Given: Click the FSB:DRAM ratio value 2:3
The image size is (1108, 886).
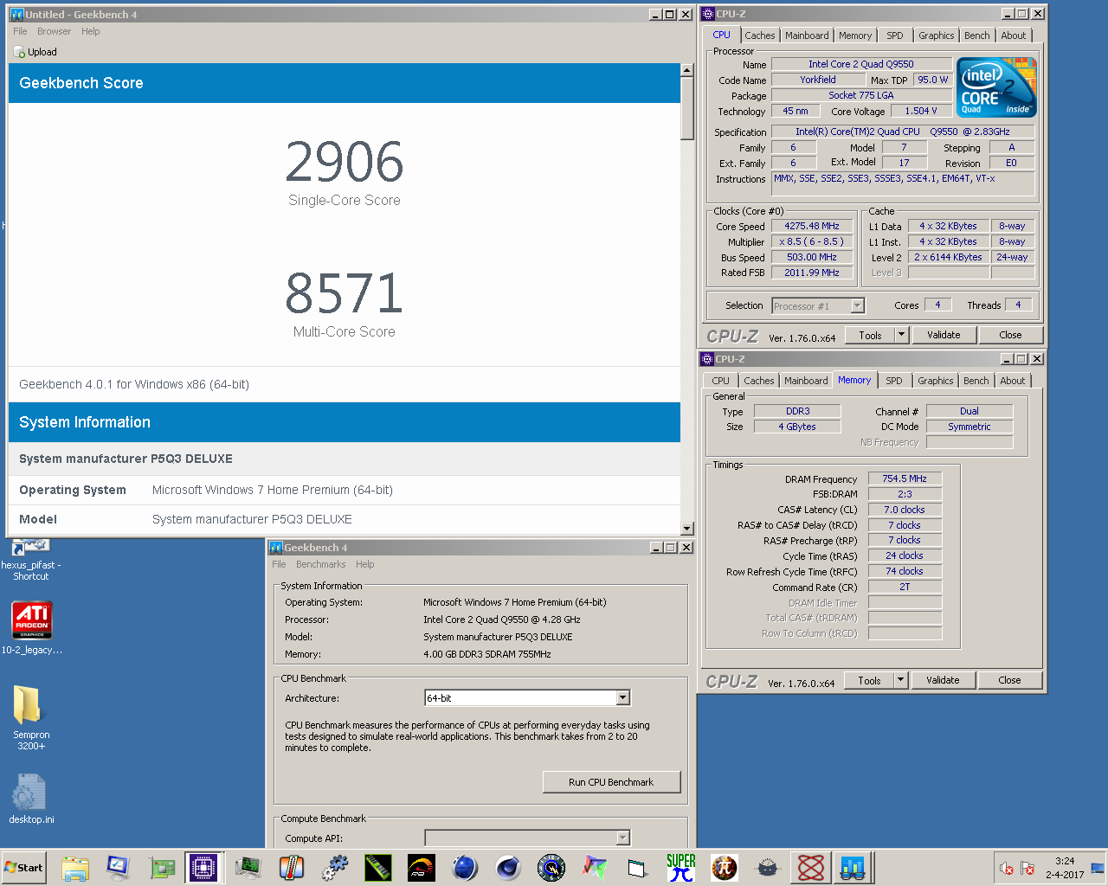Looking at the screenshot, I should 905,494.
